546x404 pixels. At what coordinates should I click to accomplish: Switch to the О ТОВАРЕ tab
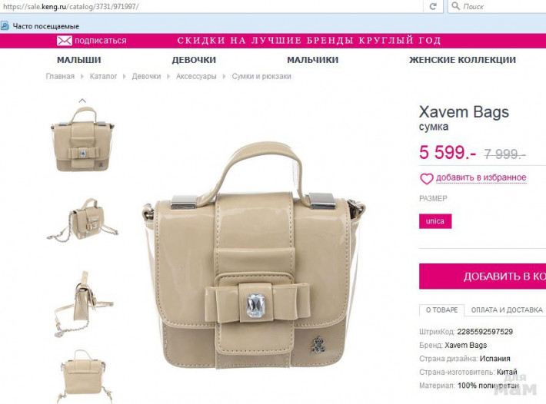click(x=442, y=310)
